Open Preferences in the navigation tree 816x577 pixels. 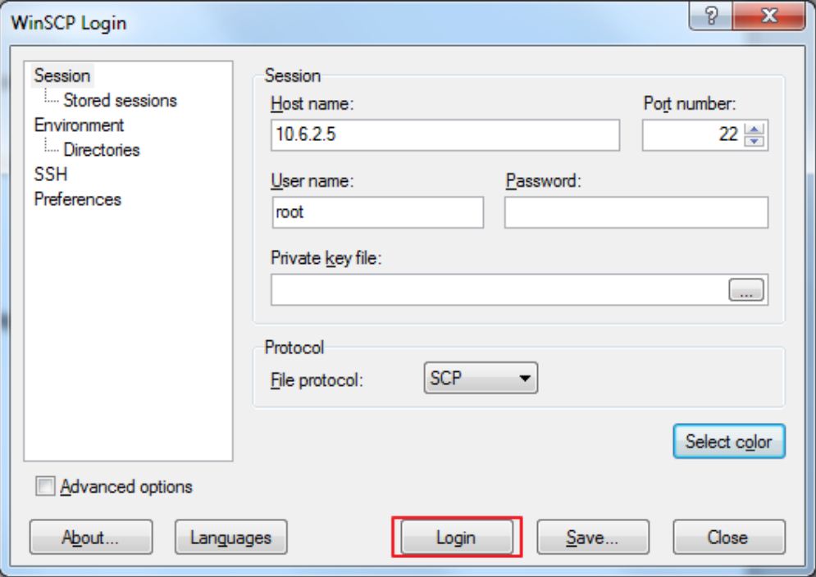[x=77, y=199]
